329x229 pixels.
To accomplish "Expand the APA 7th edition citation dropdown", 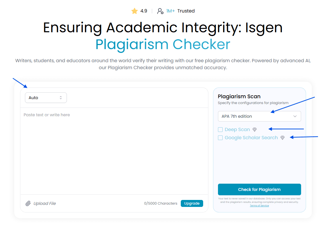I will click(x=259, y=116).
